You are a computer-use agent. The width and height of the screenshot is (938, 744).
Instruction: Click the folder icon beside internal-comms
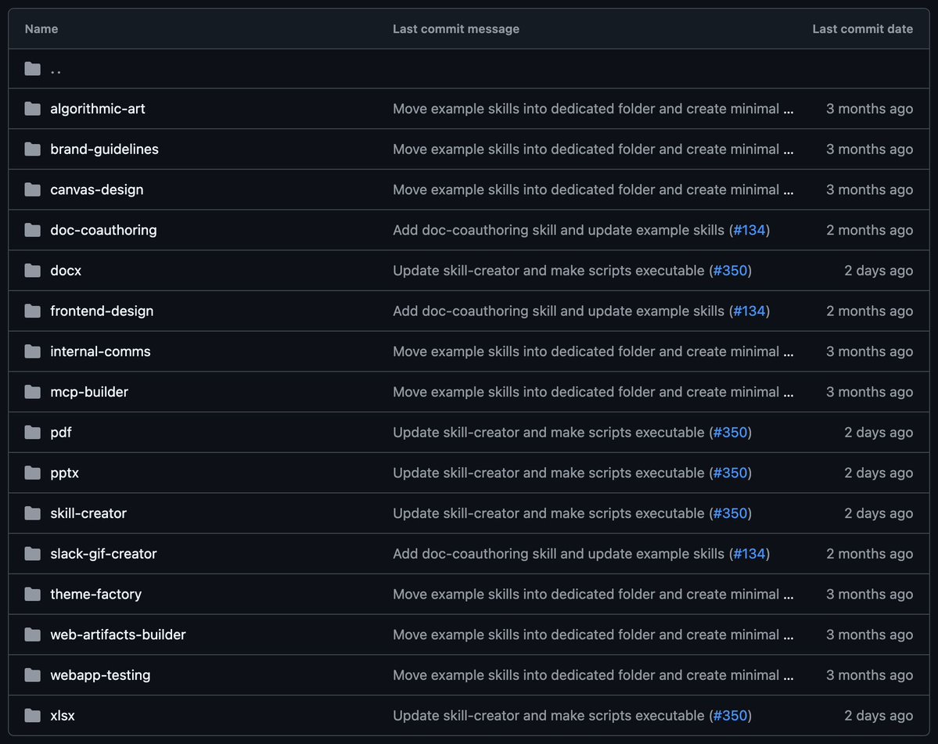(x=32, y=352)
